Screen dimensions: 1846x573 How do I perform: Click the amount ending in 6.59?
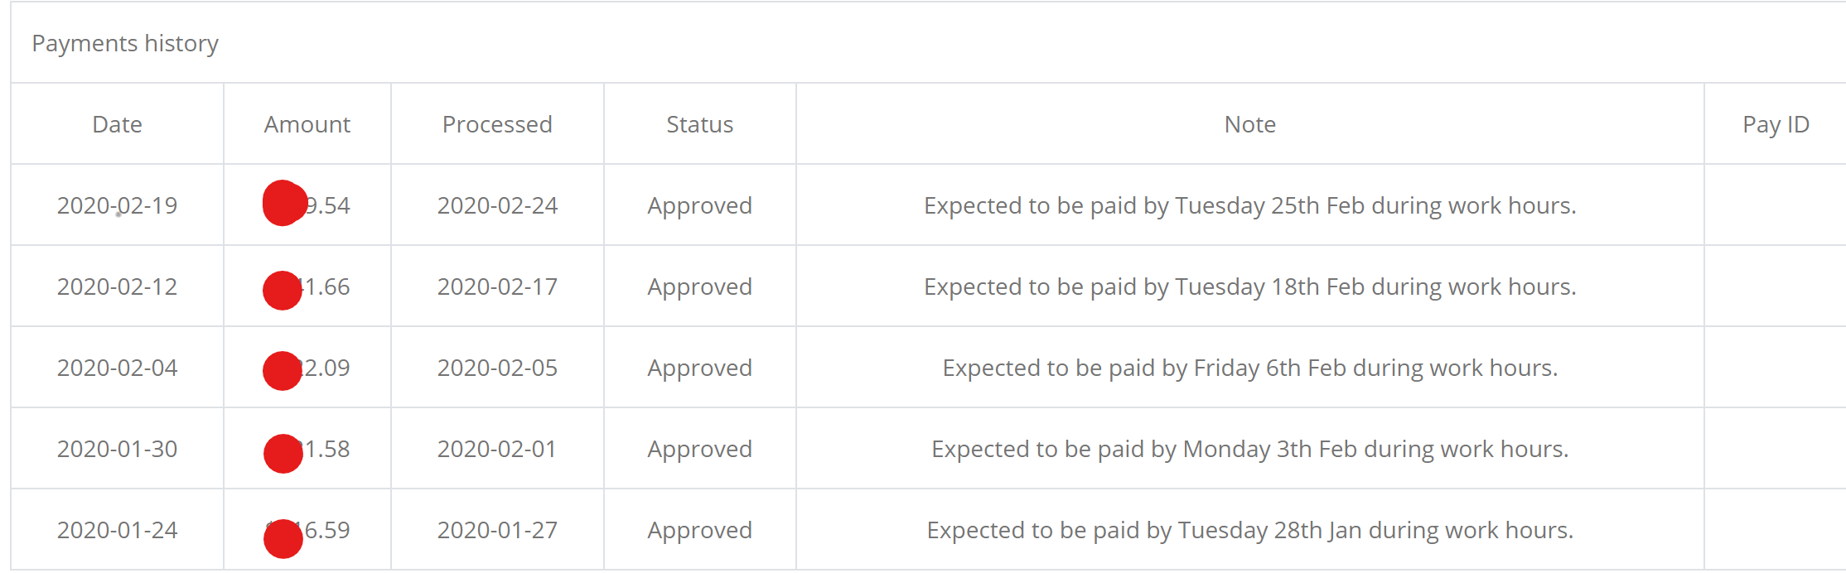[x=325, y=530]
